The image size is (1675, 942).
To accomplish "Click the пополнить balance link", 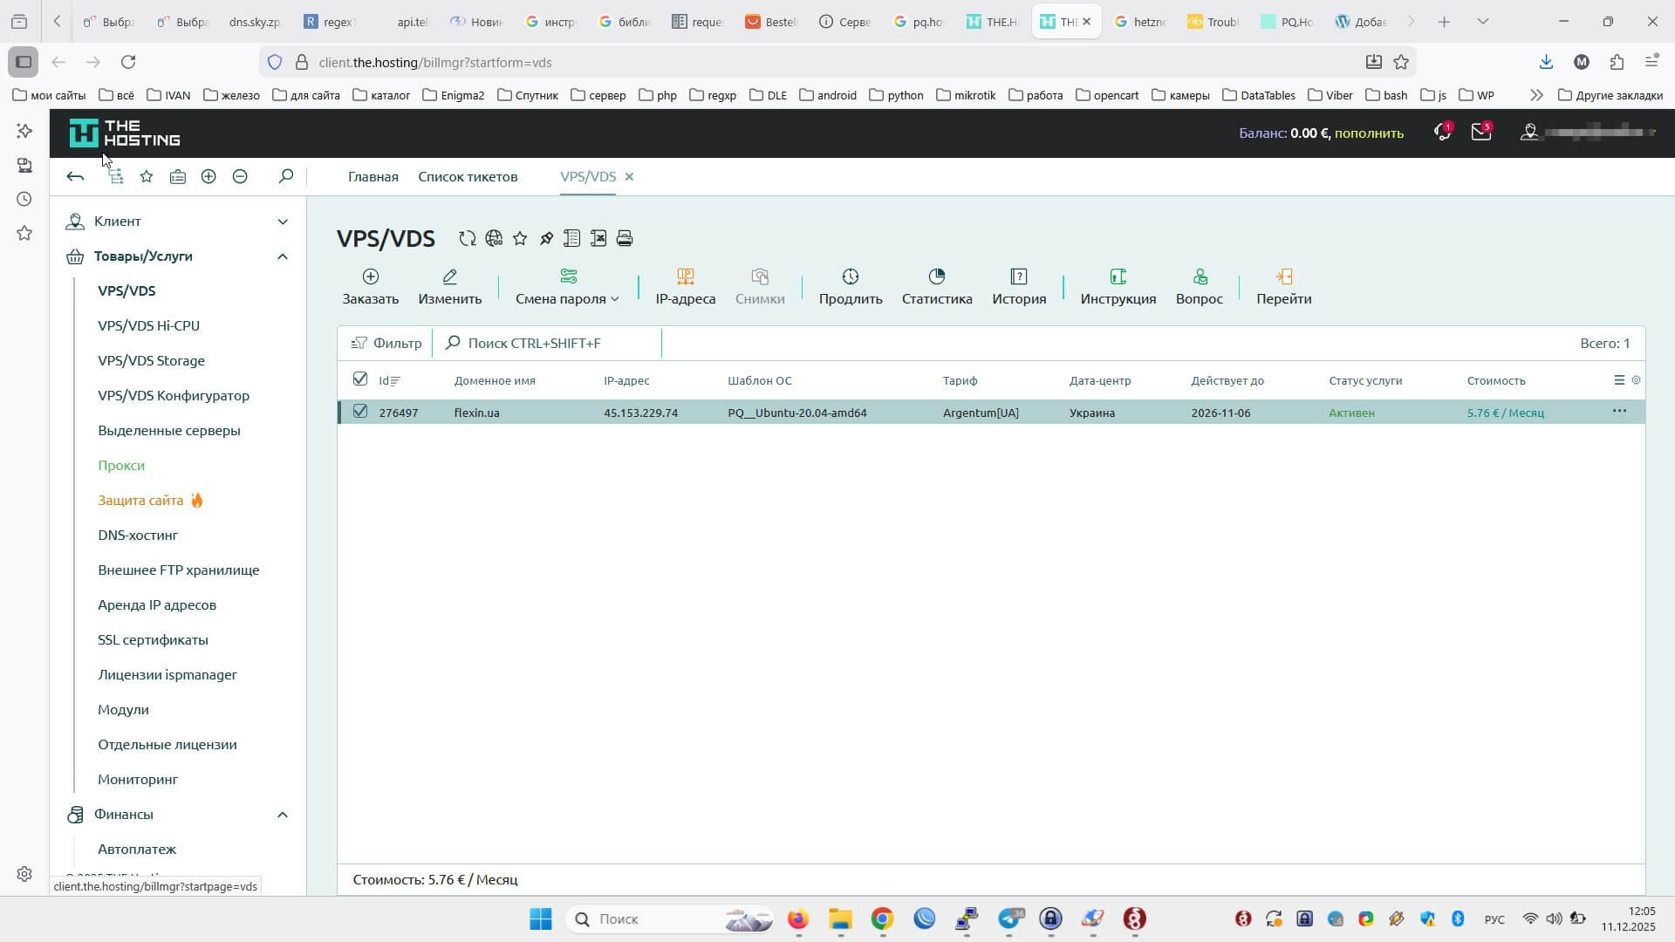I will [x=1369, y=133].
